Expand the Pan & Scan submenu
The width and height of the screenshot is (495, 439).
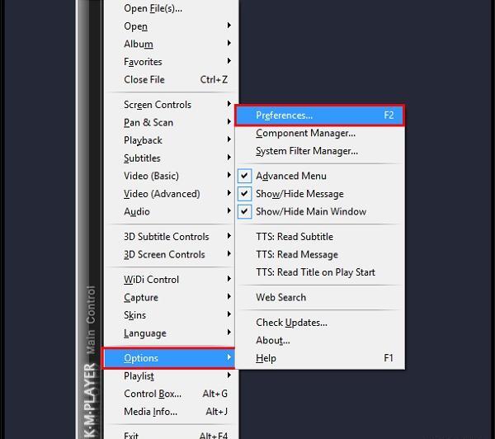171,122
